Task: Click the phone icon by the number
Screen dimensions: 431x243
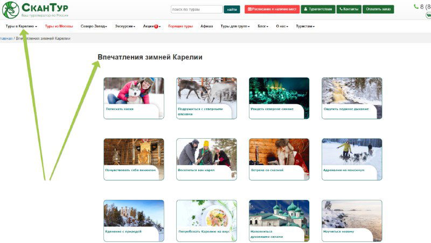Action: pos(416,6)
